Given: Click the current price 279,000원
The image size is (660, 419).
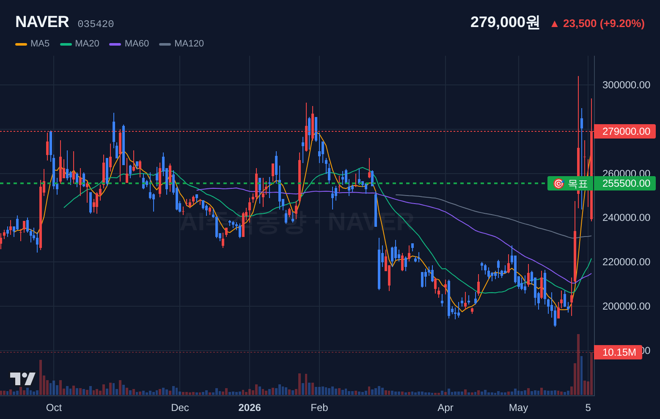Looking at the screenshot, I should pyautogui.click(x=505, y=22).
